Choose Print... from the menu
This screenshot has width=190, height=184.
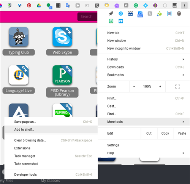(x=144, y=98)
